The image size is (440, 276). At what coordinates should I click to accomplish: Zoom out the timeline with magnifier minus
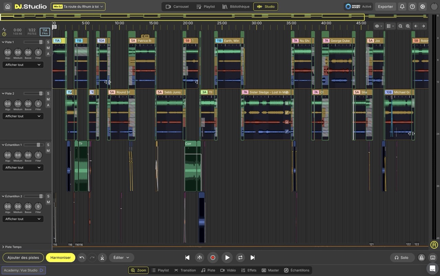click(x=400, y=26)
